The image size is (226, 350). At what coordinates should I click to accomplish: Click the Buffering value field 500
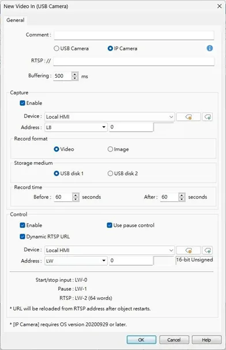(x=63, y=76)
